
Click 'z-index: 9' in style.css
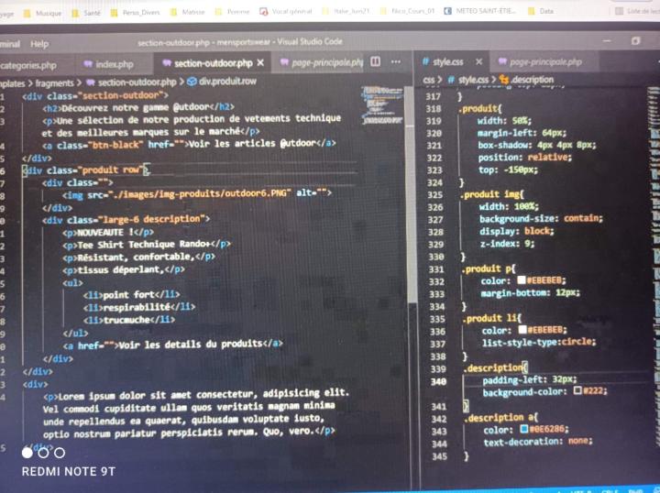[x=507, y=244]
